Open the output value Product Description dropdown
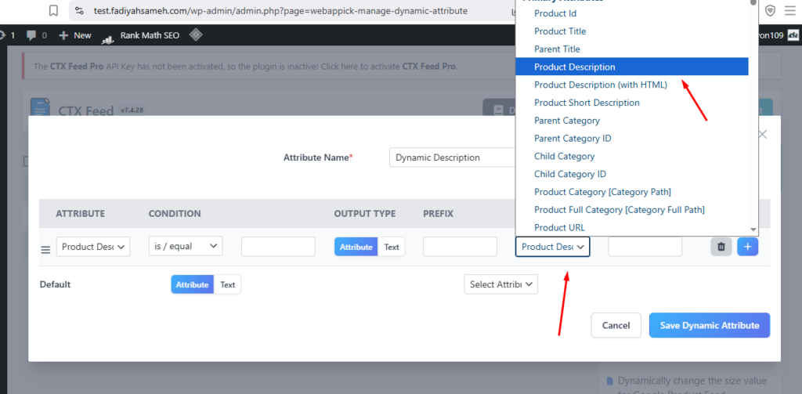The height and width of the screenshot is (394, 802). tap(552, 247)
